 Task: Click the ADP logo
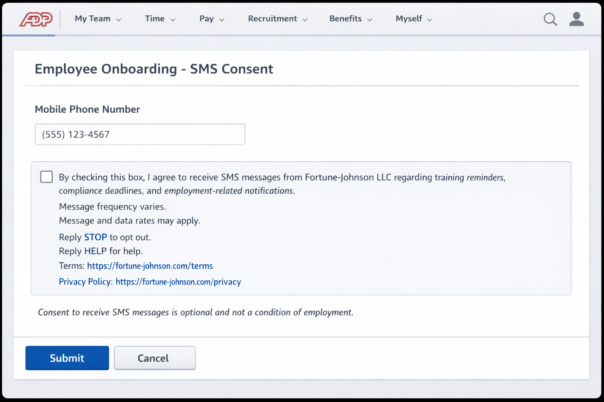(35, 19)
